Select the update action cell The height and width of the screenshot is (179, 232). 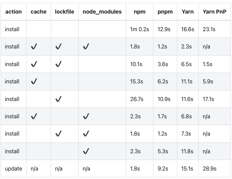pyautogui.click(x=14, y=168)
